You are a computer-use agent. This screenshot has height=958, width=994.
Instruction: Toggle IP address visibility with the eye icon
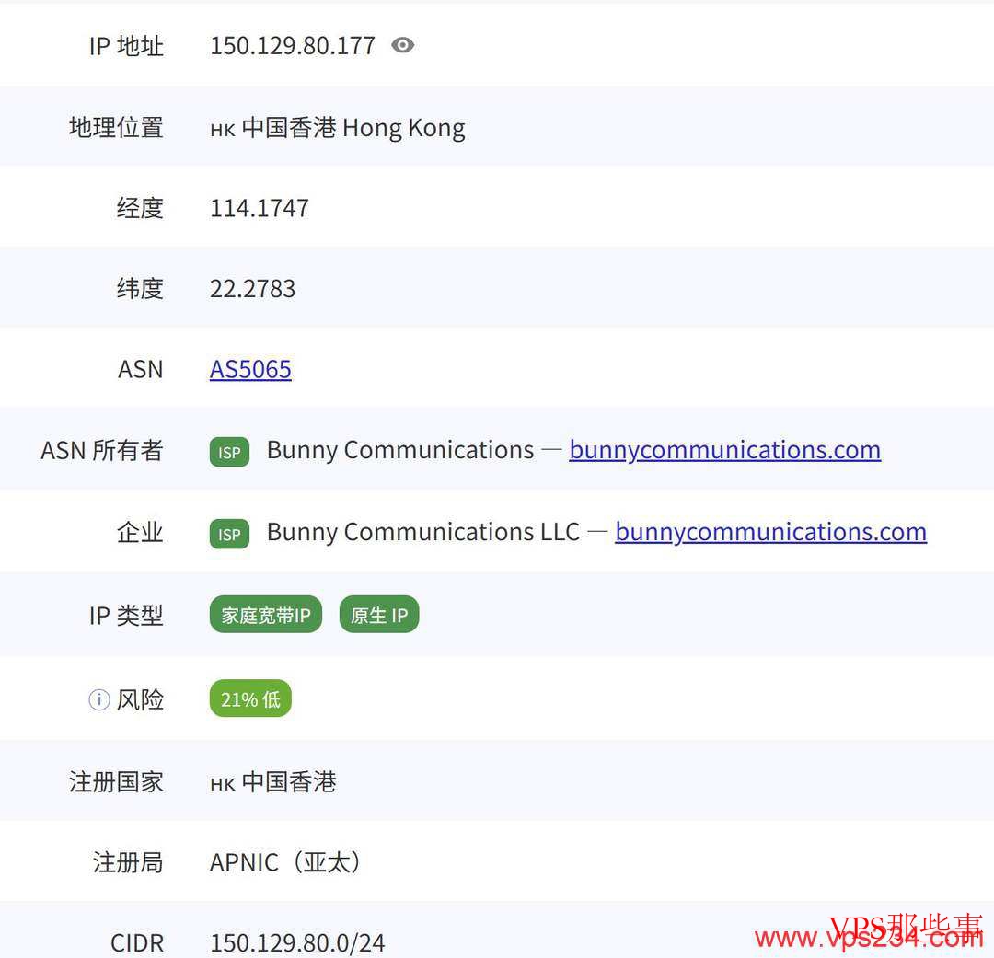pos(402,45)
